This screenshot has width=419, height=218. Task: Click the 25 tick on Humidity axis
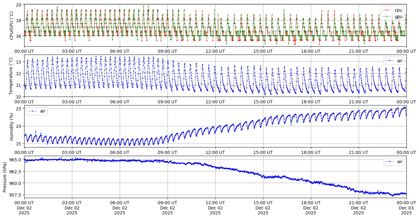coord(18,109)
